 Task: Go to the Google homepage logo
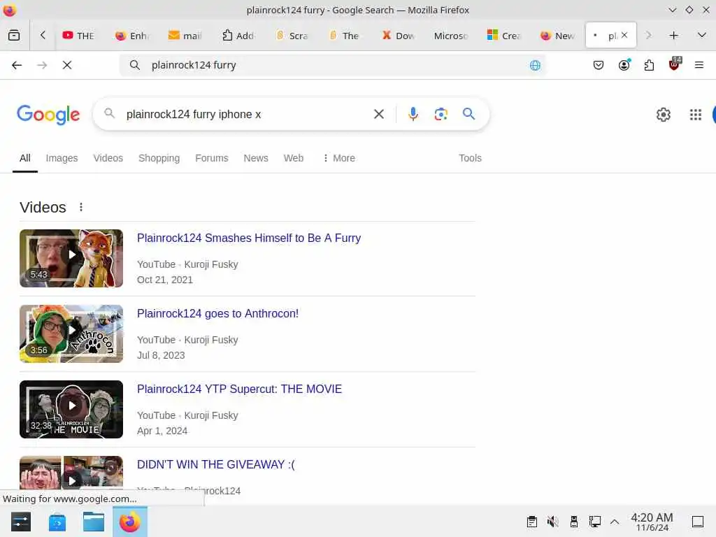click(x=48, y=114)
